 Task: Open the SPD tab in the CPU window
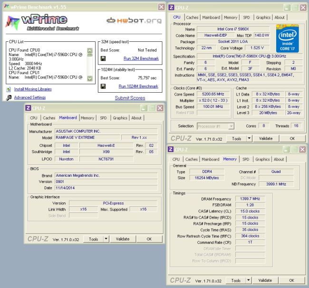246,18
